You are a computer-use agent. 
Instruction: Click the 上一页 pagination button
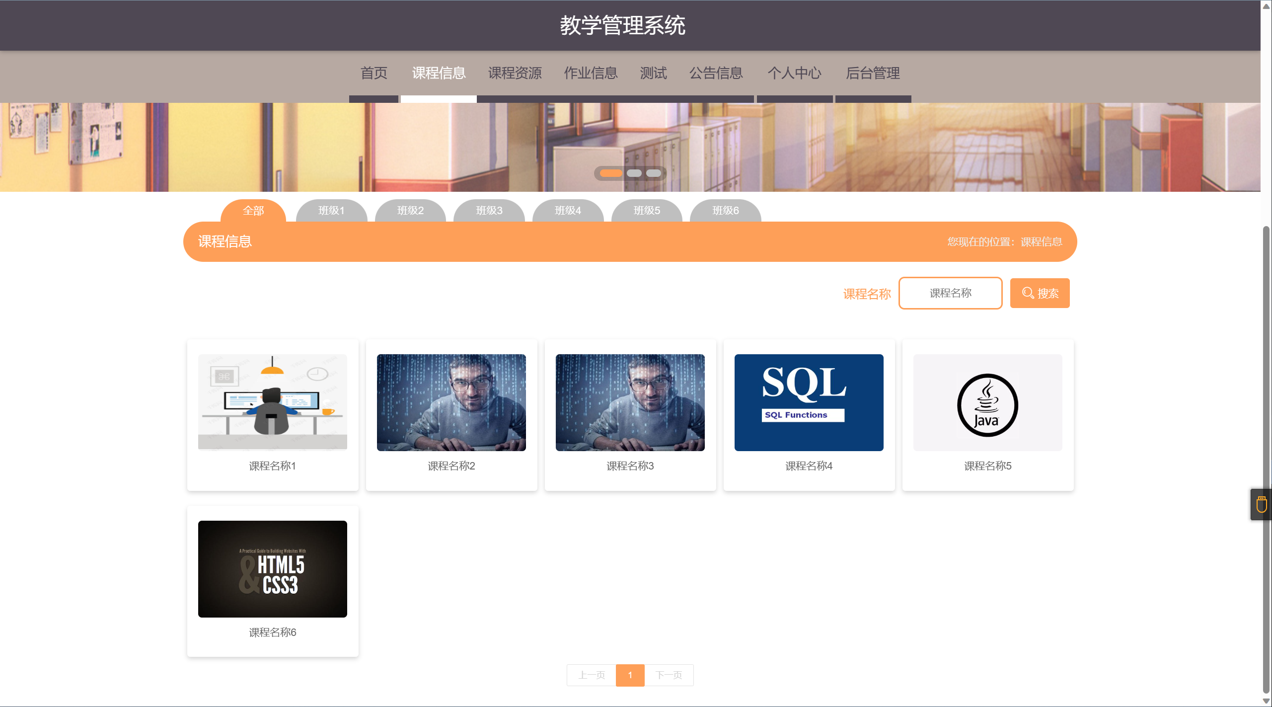591,675
